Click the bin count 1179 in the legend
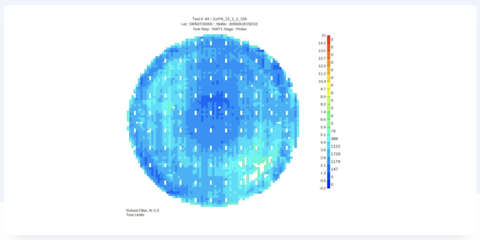This screenshot has width=480, height=240. point(335,162)
